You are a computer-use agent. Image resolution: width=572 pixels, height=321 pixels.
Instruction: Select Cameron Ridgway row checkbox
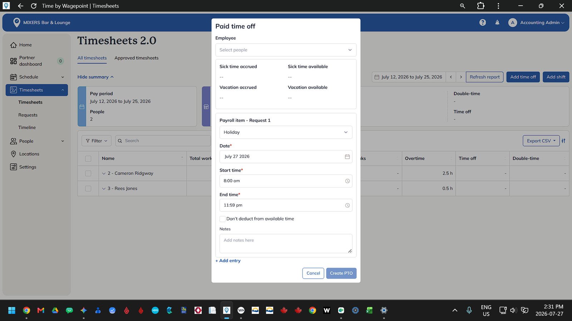(x=88, y=173)
